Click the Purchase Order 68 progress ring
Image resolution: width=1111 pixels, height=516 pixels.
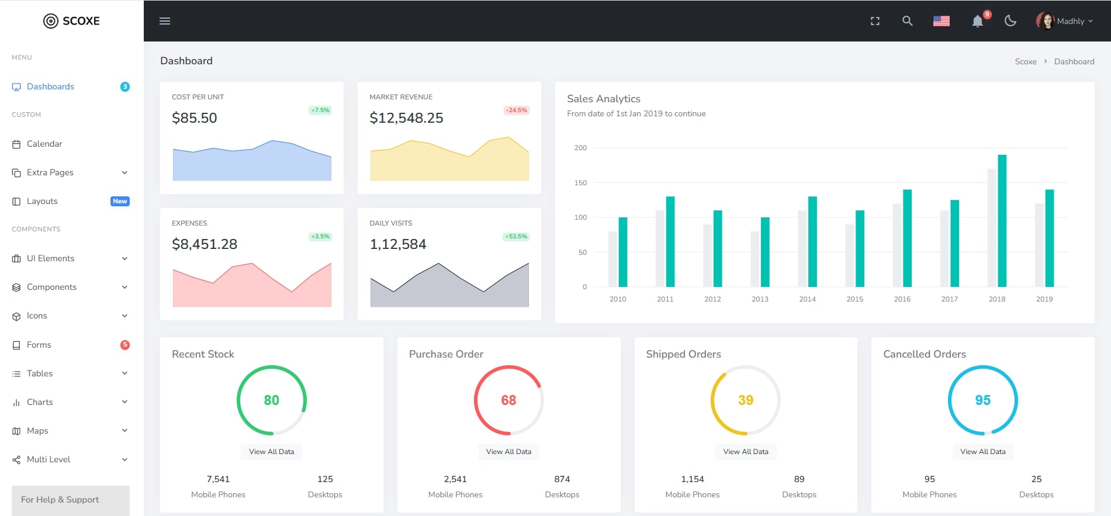(508, 400)
